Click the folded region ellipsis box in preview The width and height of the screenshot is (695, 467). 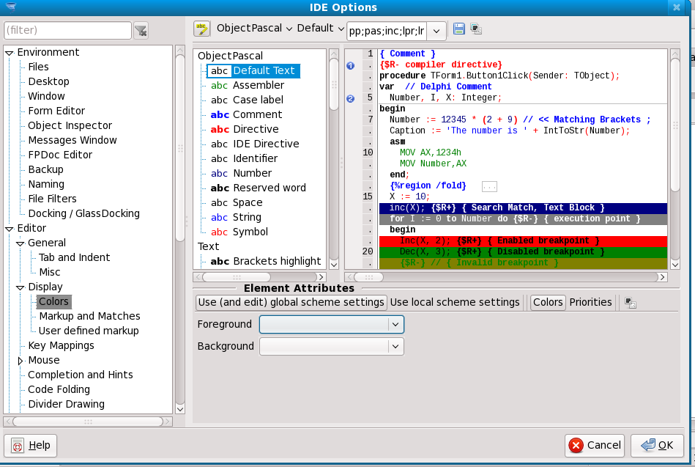[489, 186]
